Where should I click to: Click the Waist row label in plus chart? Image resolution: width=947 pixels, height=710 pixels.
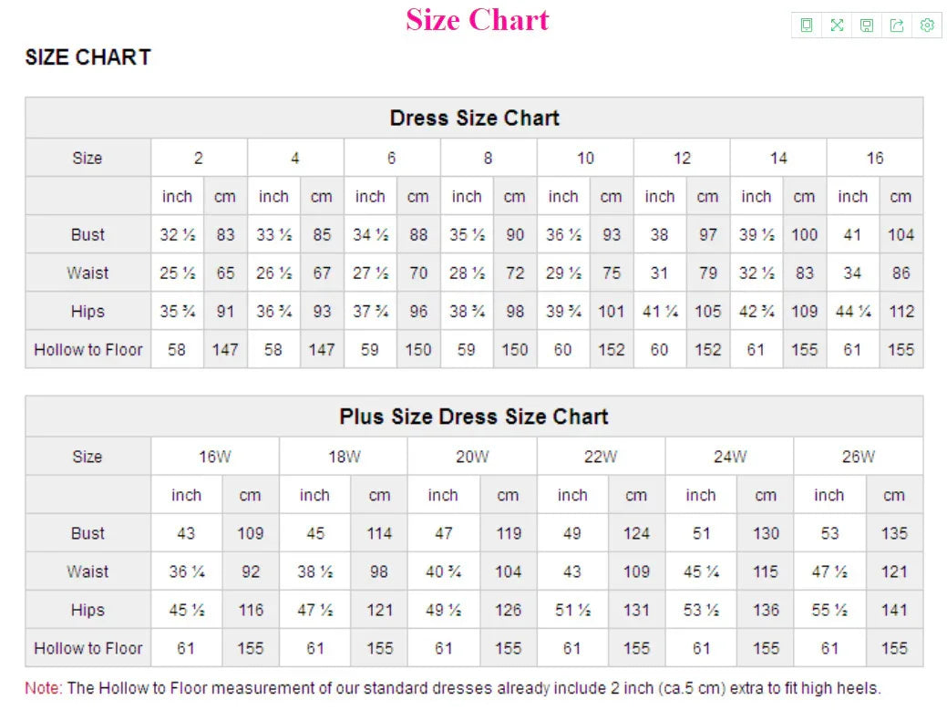point(87,571)
